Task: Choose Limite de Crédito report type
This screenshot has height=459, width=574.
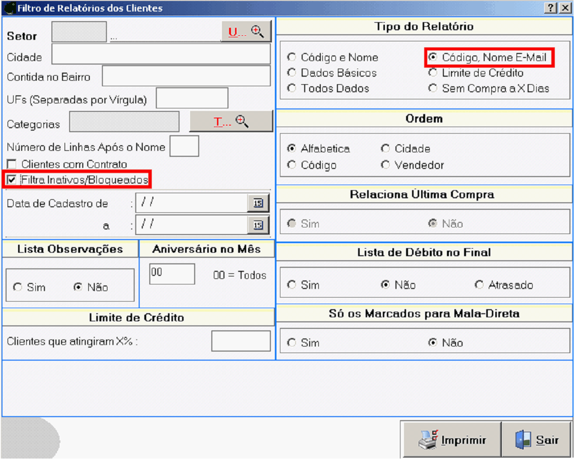Action: [433, 73]
